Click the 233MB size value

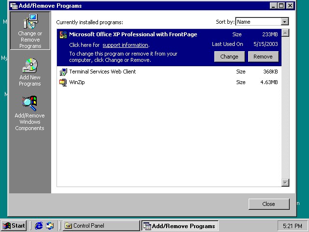tap(270, 34)
